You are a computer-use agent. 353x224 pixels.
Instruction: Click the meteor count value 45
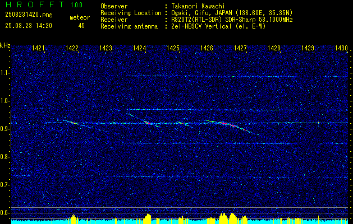pos(81,26)
